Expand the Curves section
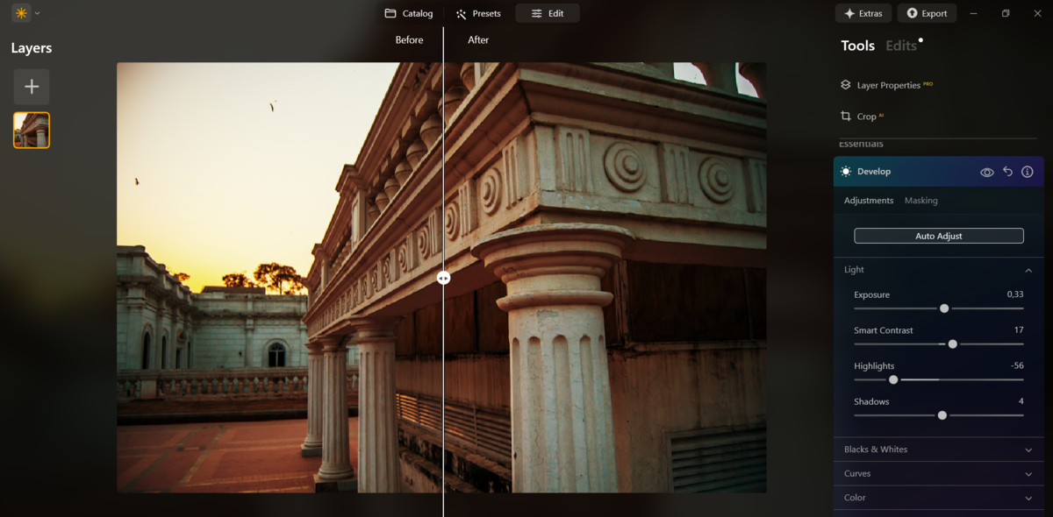The height and width of the screenshot is (517, 1053). click(x=937, y=473)
